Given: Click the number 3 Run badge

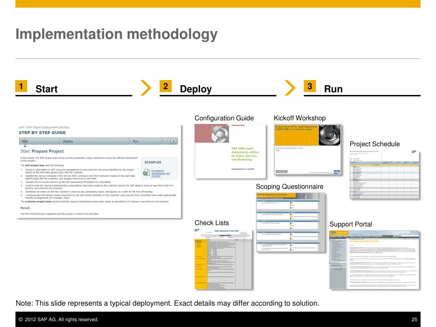Looking at the screenshot, I should click(x=310, y=86).
